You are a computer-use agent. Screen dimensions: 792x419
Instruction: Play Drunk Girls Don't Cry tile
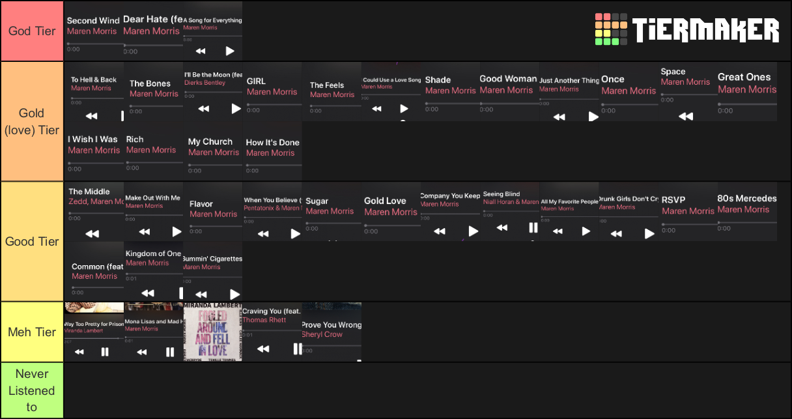coord(649,233)
